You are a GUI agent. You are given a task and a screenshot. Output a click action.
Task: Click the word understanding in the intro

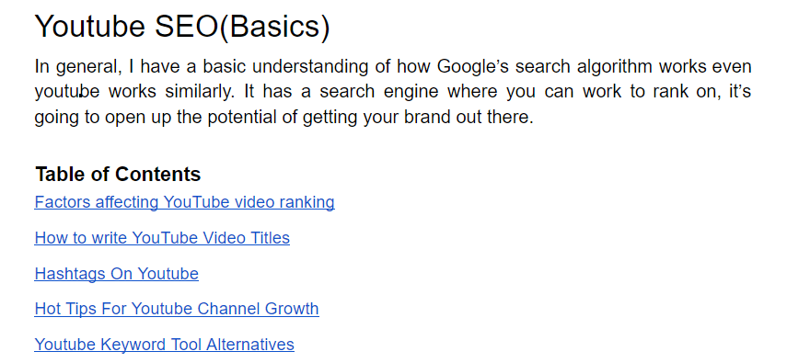coord(310,66)
